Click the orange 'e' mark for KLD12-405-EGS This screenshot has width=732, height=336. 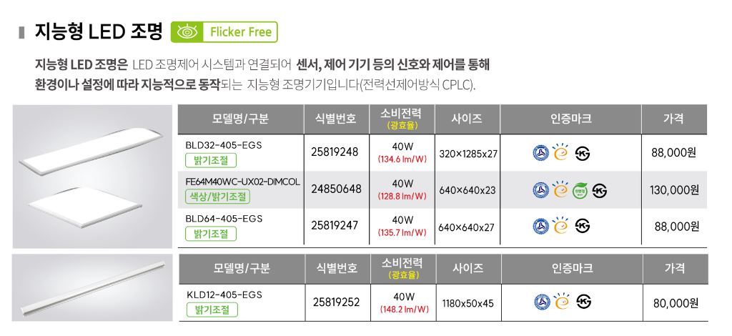click(562, 302)
